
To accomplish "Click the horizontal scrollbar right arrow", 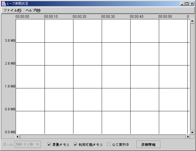I will click(188, 137).
